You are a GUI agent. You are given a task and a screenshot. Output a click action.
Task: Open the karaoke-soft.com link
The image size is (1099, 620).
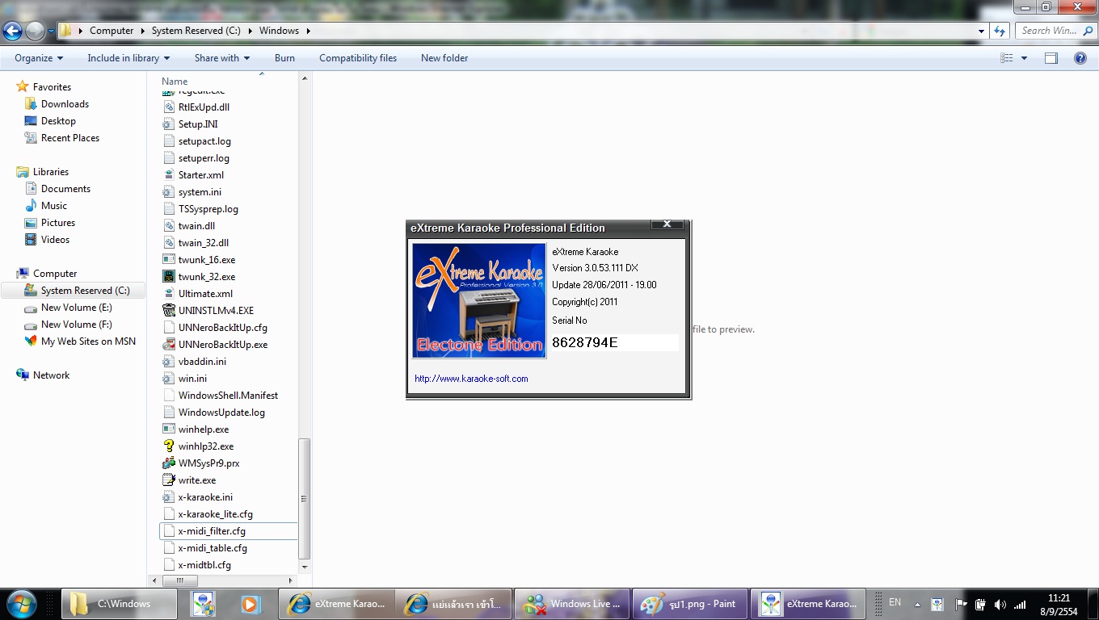point(471,379)
